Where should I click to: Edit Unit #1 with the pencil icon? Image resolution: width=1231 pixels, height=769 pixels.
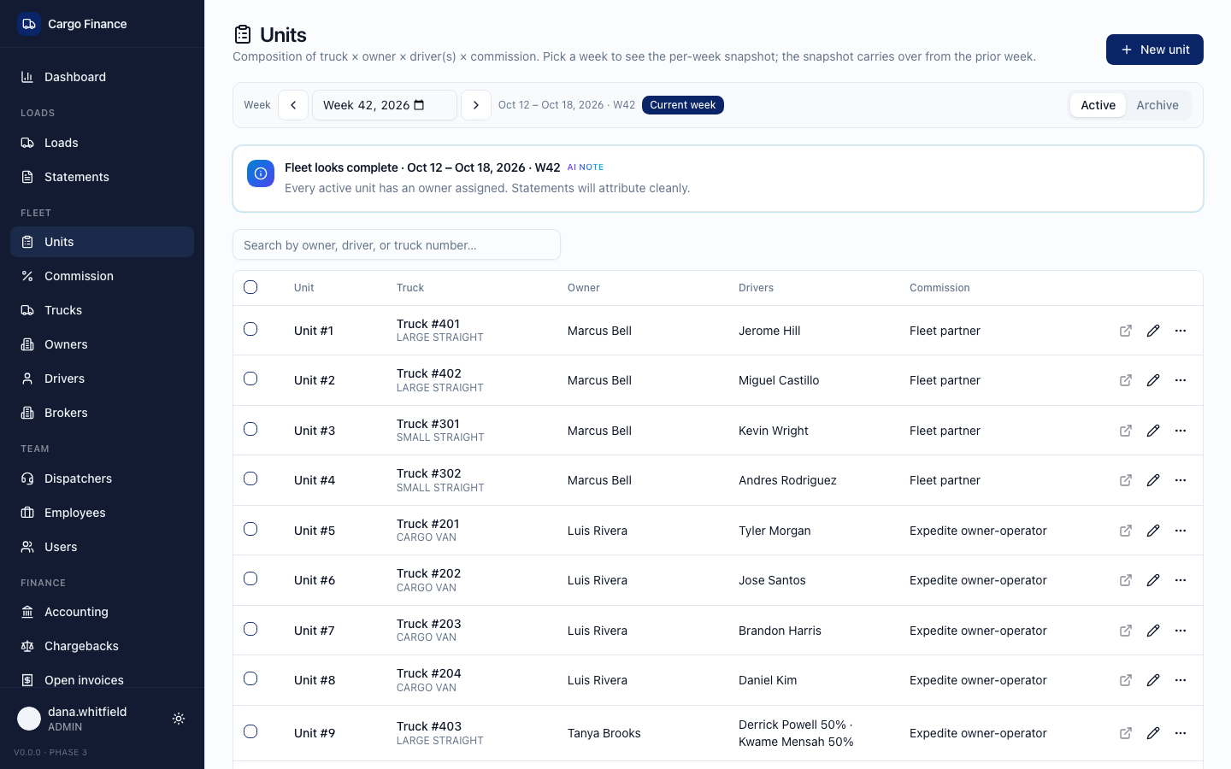tap(1153, 331)
